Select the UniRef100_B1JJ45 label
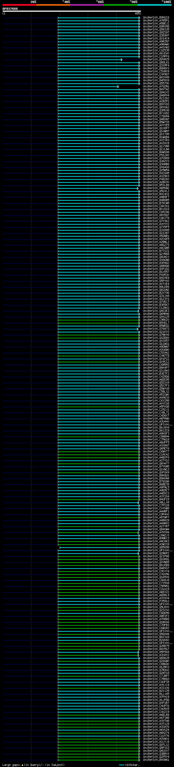This screenshot has height=767, width=174. pyautogui.click(x=156, y=694)
